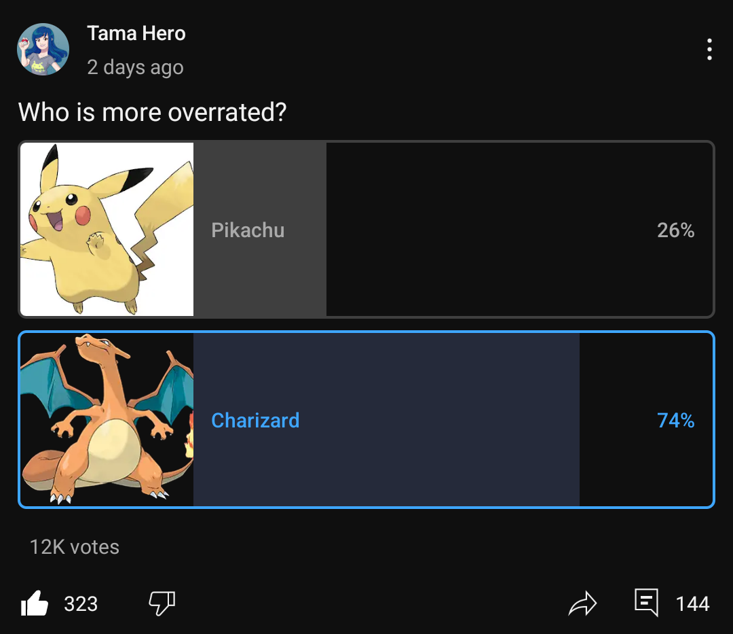Image resolution: width=733 pixels, height=634 pixels.
Task: Click the 323 likes count
Action: (81, 603)
